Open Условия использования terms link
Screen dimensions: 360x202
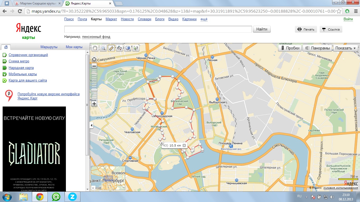coord(340,188)
